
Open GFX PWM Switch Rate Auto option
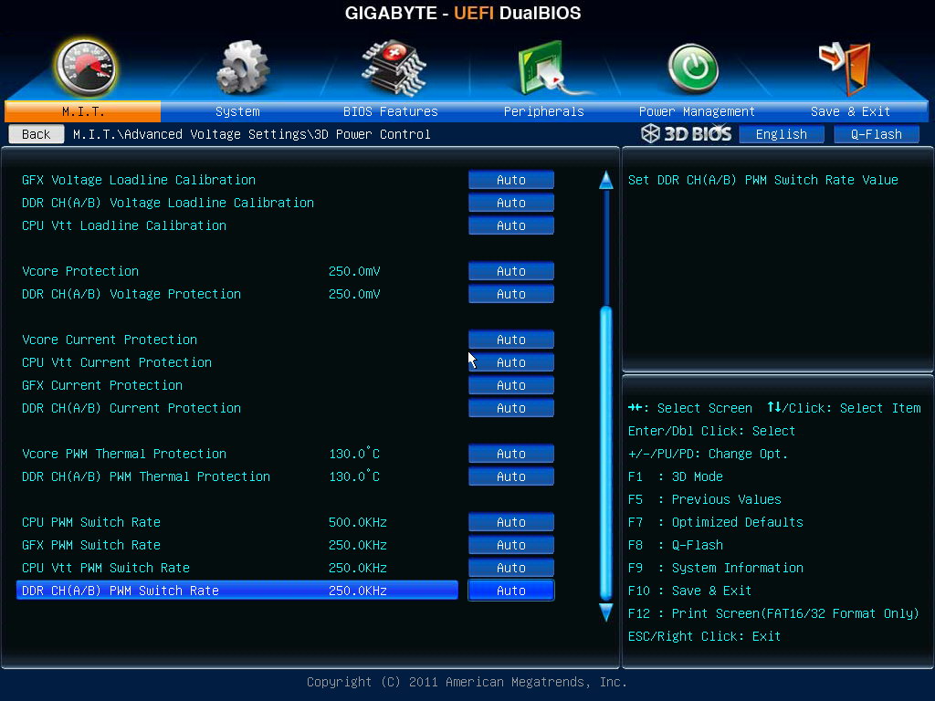(x=511, y=545)
